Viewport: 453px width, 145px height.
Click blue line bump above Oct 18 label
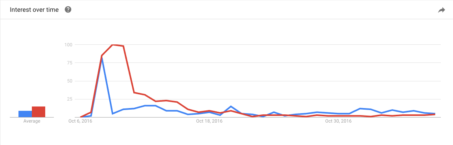[x=231, y=106]
